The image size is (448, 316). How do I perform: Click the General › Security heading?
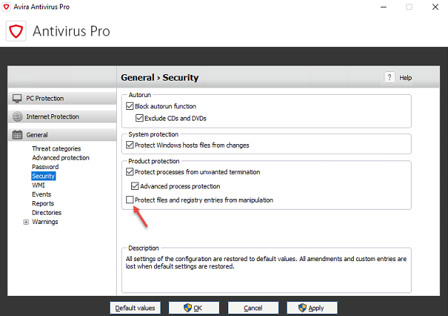pos(160,78)
